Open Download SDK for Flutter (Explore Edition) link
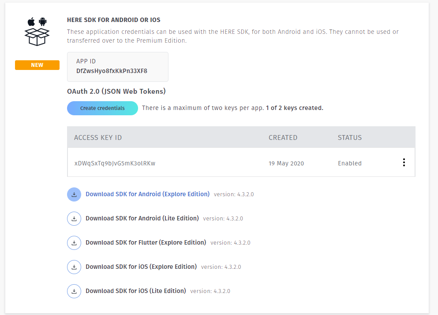Viewport: 438px width, 315px height. tap(146, 242)
